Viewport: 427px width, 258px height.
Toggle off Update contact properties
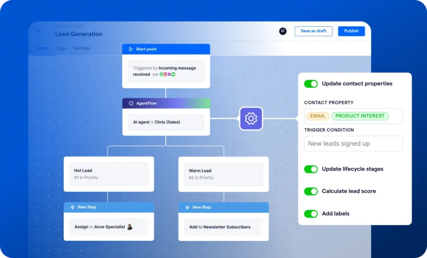311,84
